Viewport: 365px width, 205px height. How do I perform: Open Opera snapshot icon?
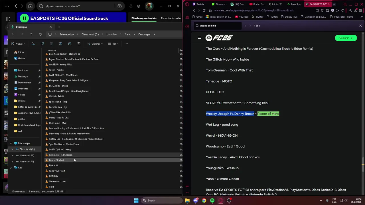point(327,11)
